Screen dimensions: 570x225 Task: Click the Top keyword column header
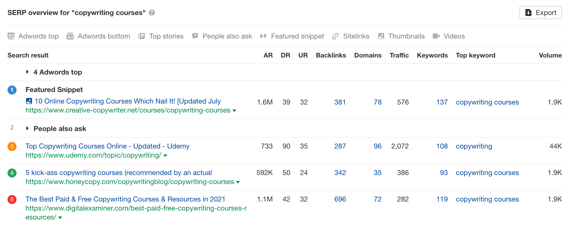[476, 55]
